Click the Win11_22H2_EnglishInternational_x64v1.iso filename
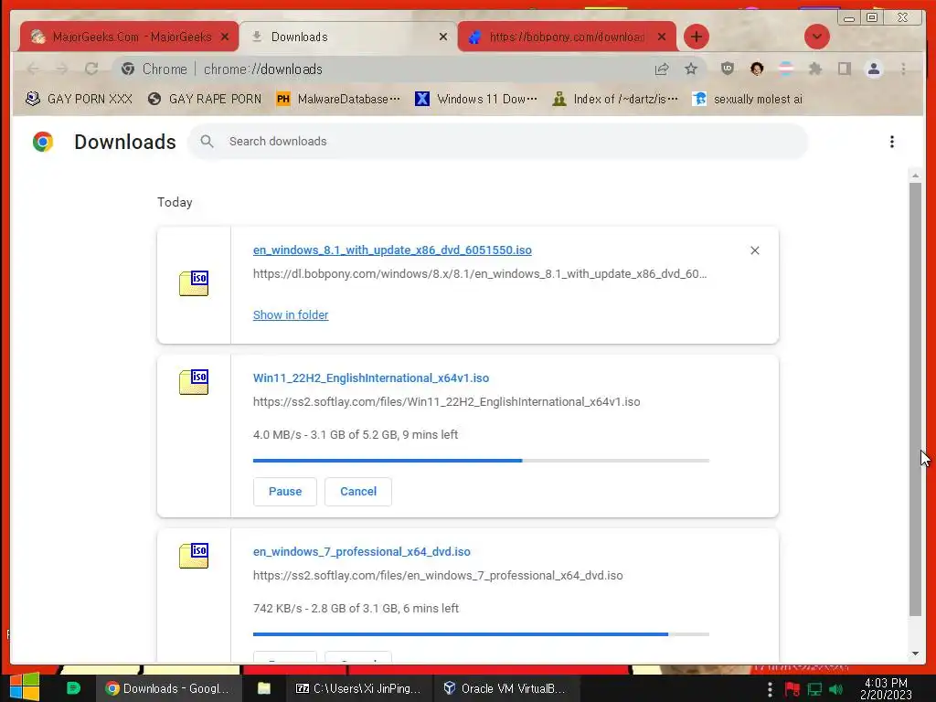This screenshot has width=936, height=702. coord(371,378)
